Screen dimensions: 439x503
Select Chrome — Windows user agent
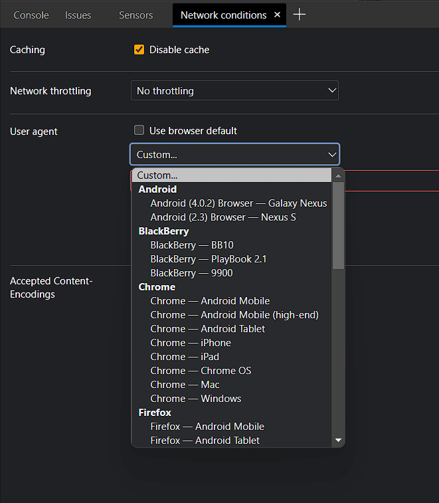(x=195, y=399)
